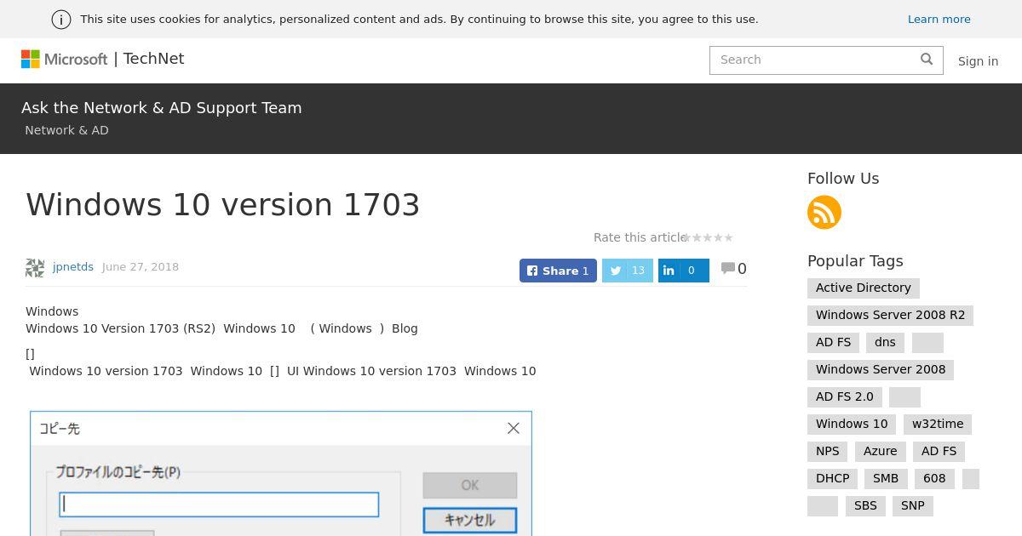Open the comments bubble icon

pos(727,268)
